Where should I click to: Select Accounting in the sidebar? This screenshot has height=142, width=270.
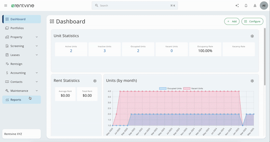[22, 73]
